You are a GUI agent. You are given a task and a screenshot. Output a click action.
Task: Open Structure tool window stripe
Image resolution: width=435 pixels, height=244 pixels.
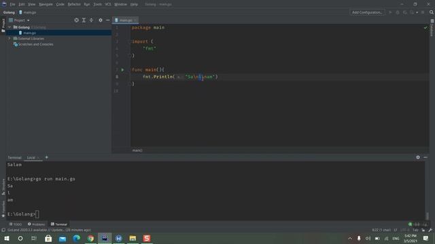[x=3, y=187]
